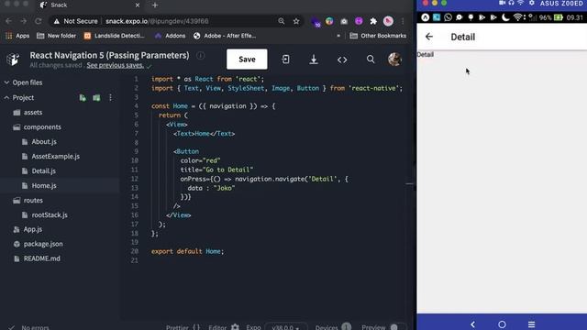Open the Expo version dropdown
The width and height of the screenshot is (587, 330).
[x=286, y=327]
